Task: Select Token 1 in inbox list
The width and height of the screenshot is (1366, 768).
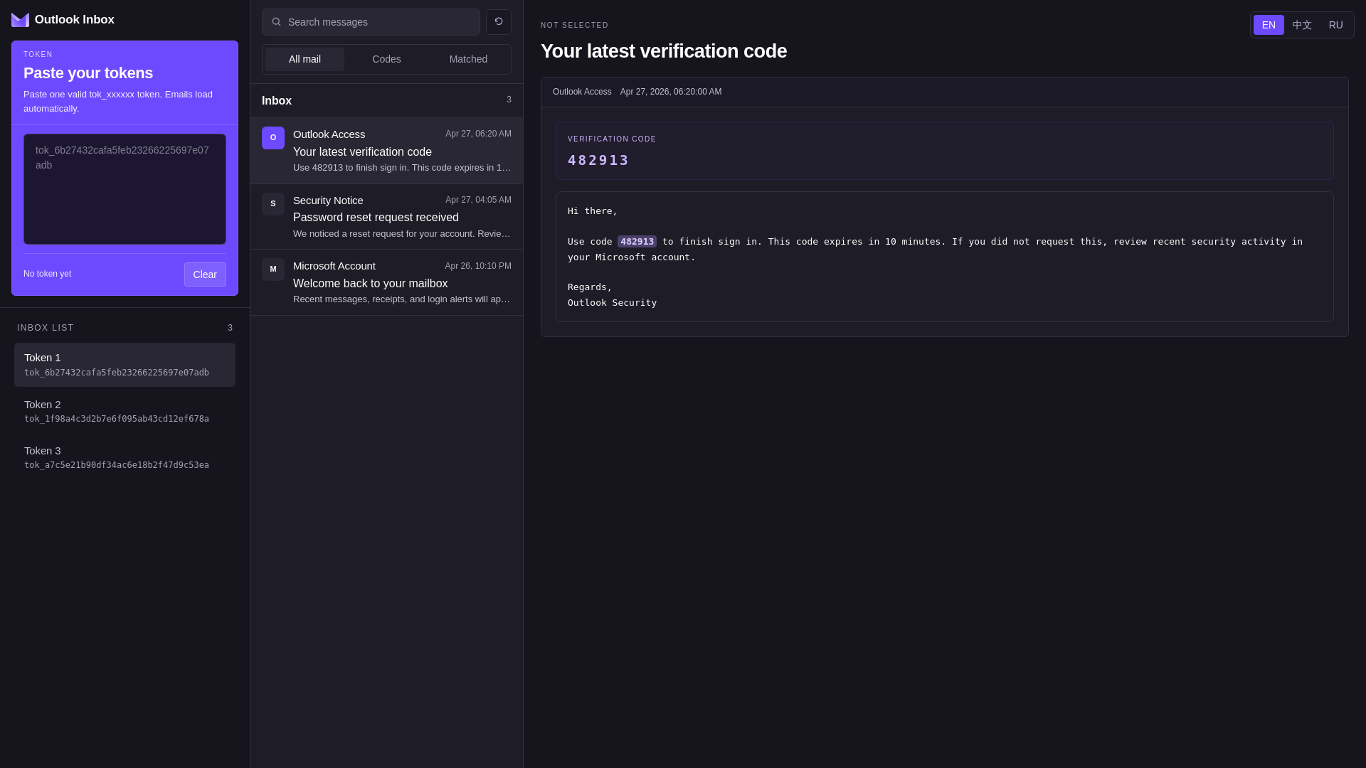Action: (x=125, y=365)
